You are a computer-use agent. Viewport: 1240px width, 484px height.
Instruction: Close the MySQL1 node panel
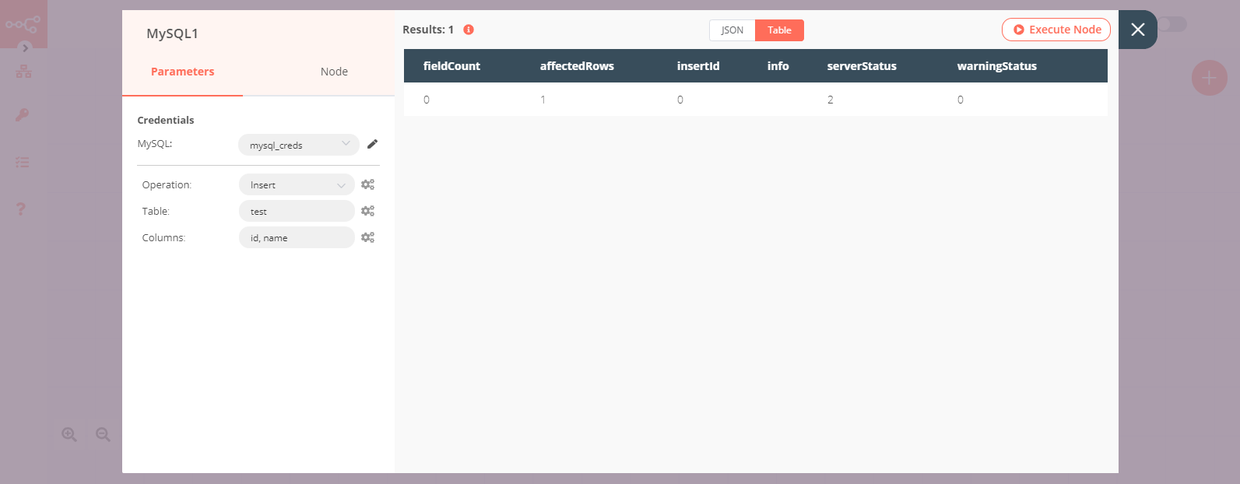pyautogui.click(x=1137, y=30)
